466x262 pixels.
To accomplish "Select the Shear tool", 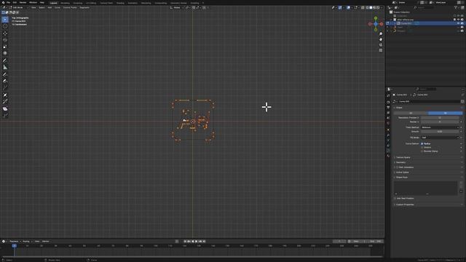I will [5, 108].
